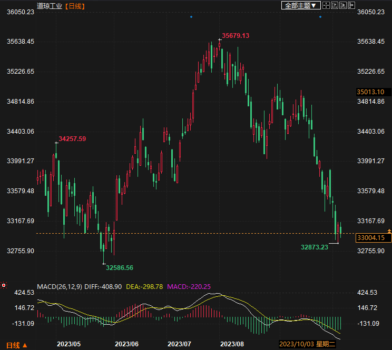The width and height of the screenshot is (392, 350).
Task: Click the orange price alert marker on right axis
Action: click(389, 231)
